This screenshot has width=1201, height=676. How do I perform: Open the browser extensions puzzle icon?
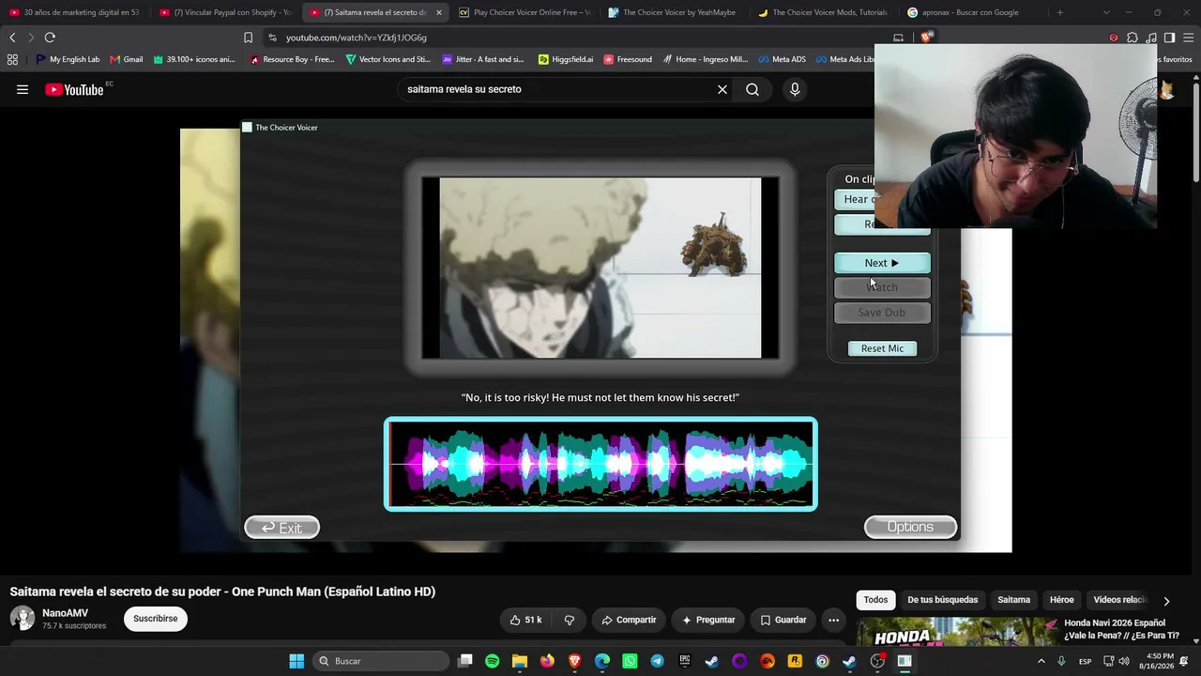pyautogui.click(x=1133, y=38)
